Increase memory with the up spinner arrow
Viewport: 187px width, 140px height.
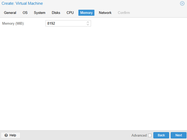[x=88, y=22]
